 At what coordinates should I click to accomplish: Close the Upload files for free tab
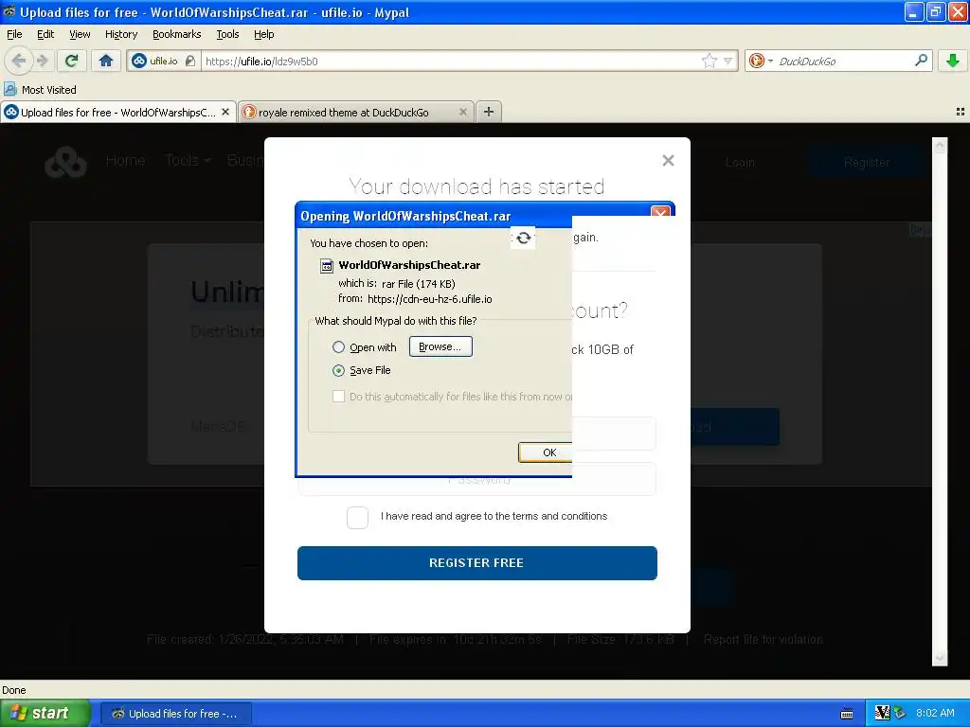[225, 112]
